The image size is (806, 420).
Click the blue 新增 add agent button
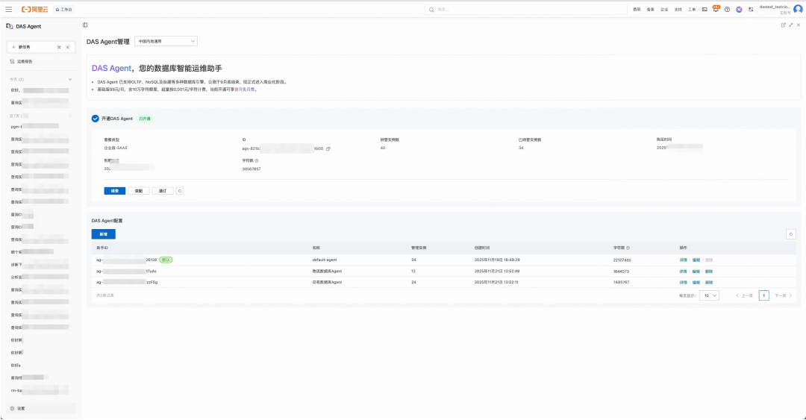pyautogui.click(x=103, y=234)
